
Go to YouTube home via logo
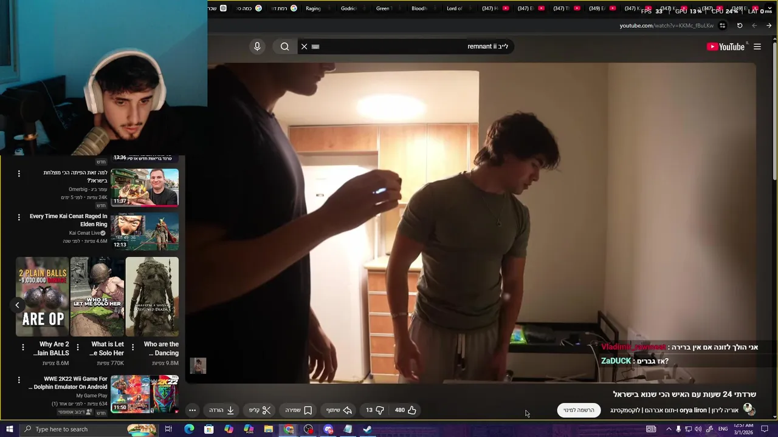726,47
